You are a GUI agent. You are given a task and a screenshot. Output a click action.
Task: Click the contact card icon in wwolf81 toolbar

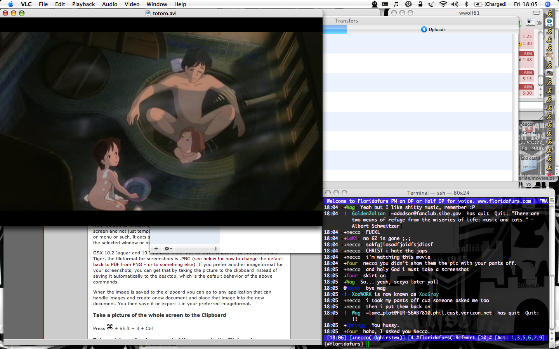pyautogui.click(x=530, y=22)
